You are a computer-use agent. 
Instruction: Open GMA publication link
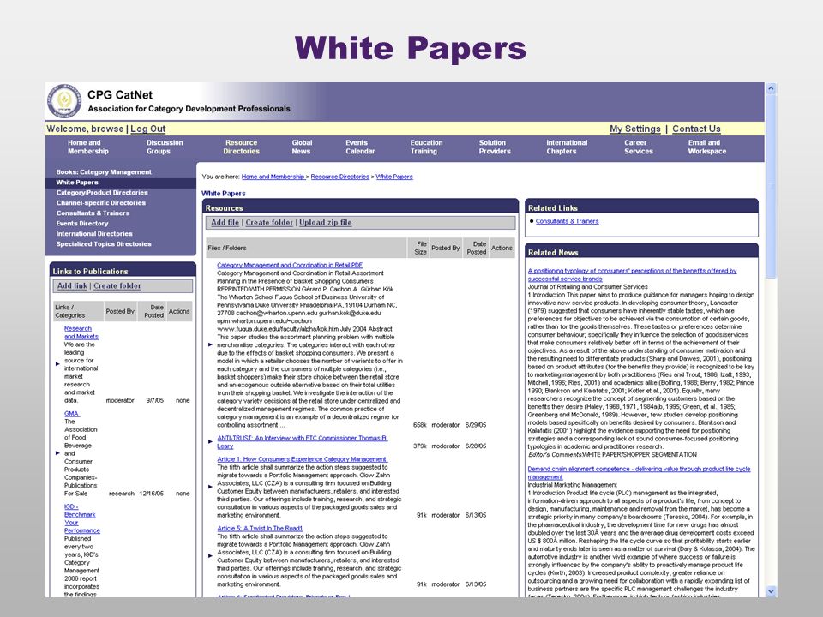71,413
